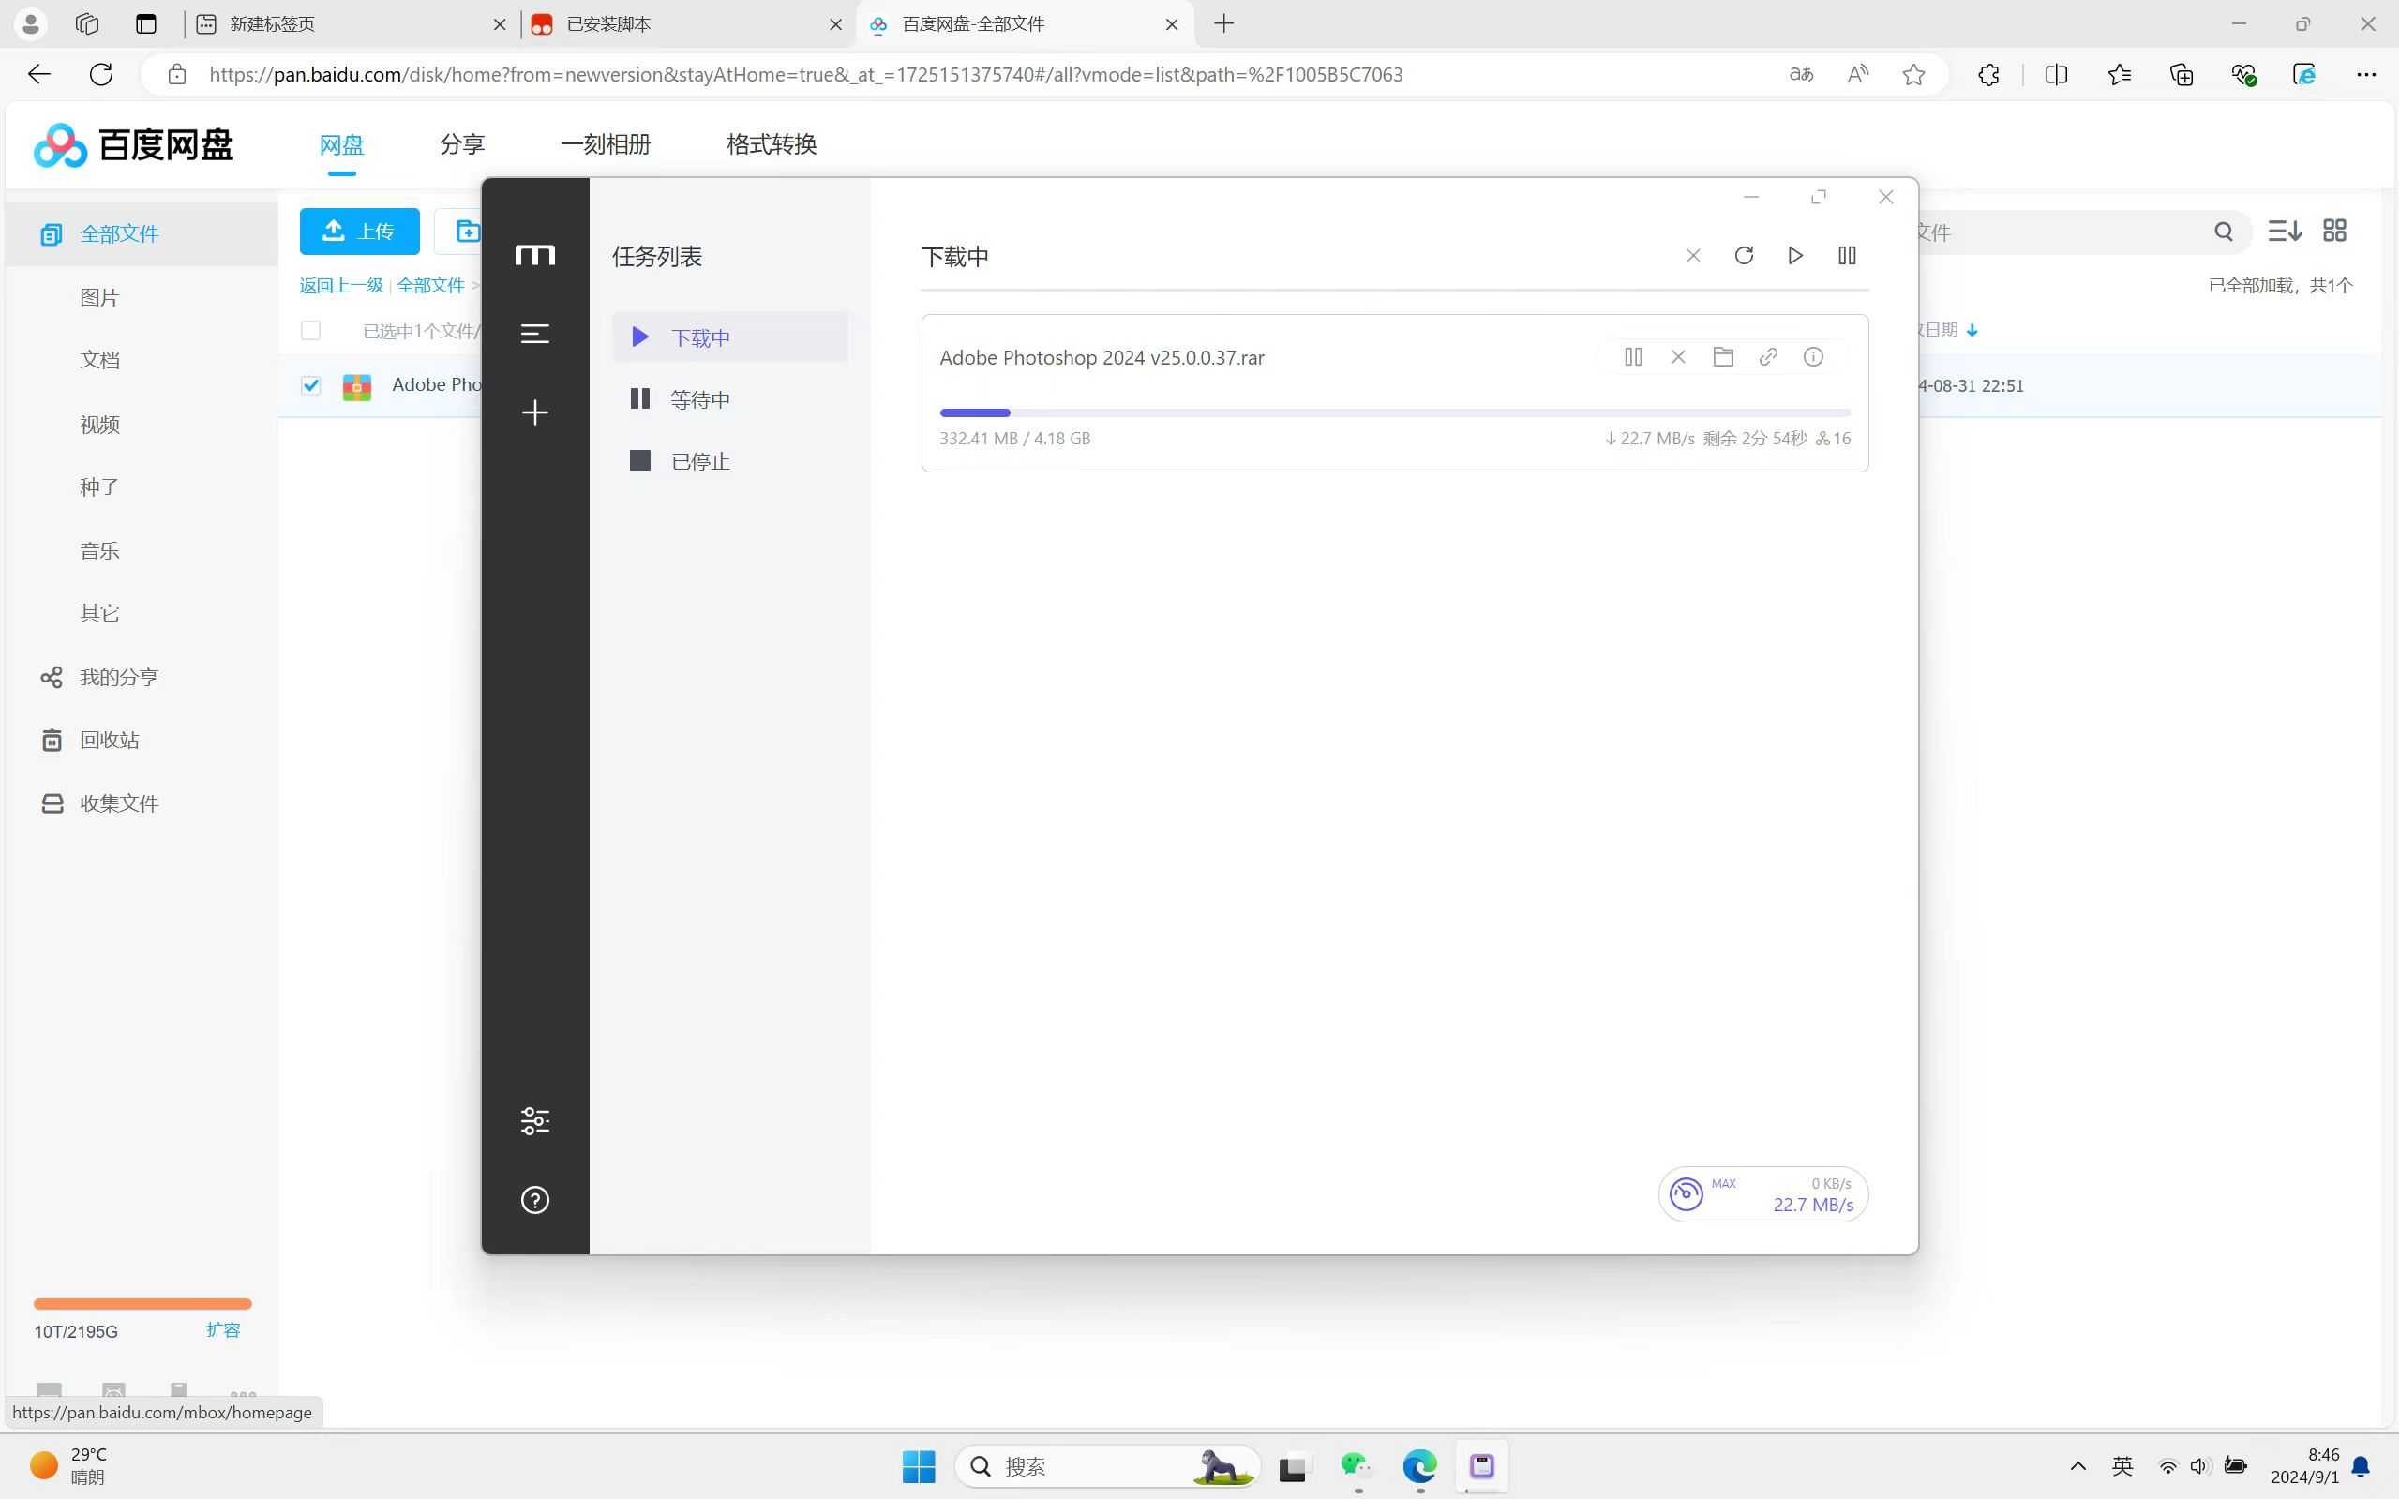Open 一刻相册 top navigation tab

tap(606, 144)
